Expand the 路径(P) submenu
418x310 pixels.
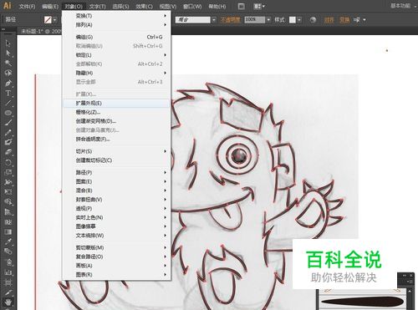pos(116,172)
